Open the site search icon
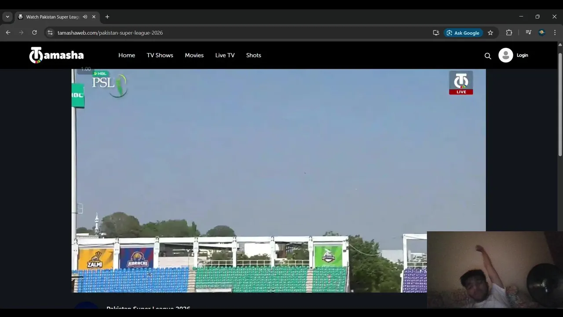Viewport: 563px width, 317px height. coord(487,56)
